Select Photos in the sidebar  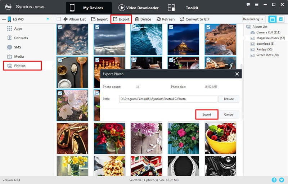click(22, 66)
